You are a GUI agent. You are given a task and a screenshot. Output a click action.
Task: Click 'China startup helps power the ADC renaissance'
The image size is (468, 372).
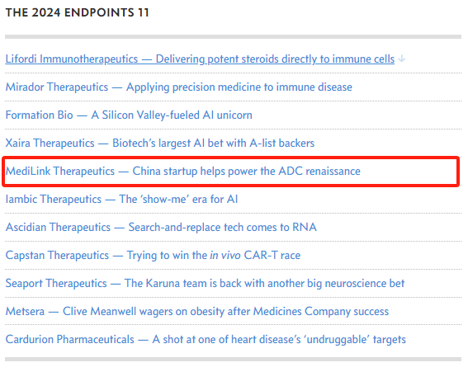(247, 172)
